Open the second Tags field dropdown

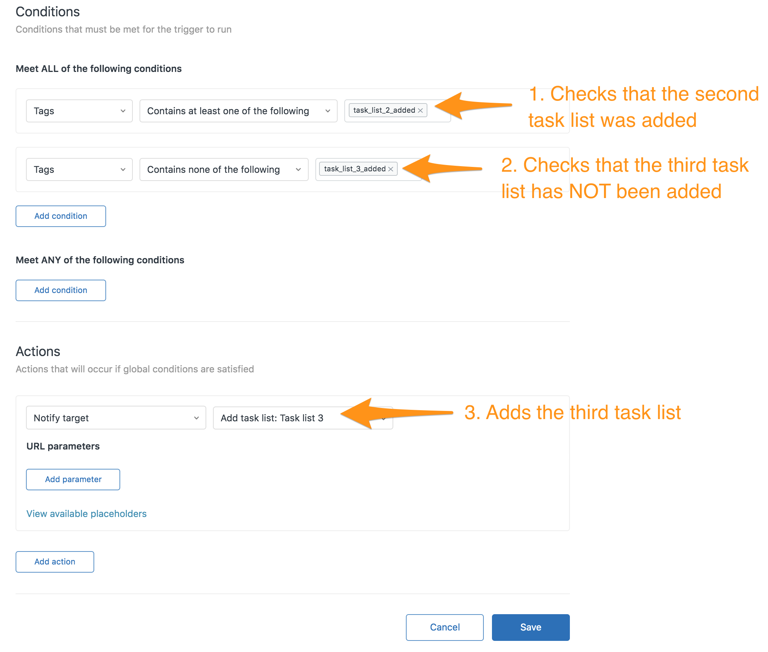(x=79, y=169)
